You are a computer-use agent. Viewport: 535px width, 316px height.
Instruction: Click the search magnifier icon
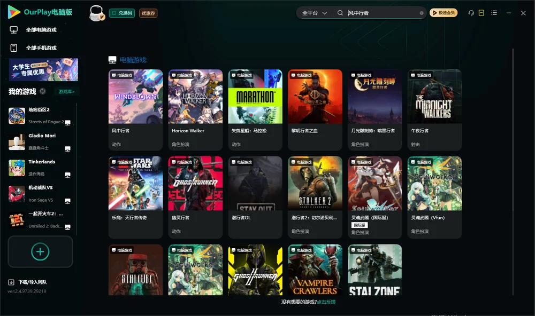point(340,13)
